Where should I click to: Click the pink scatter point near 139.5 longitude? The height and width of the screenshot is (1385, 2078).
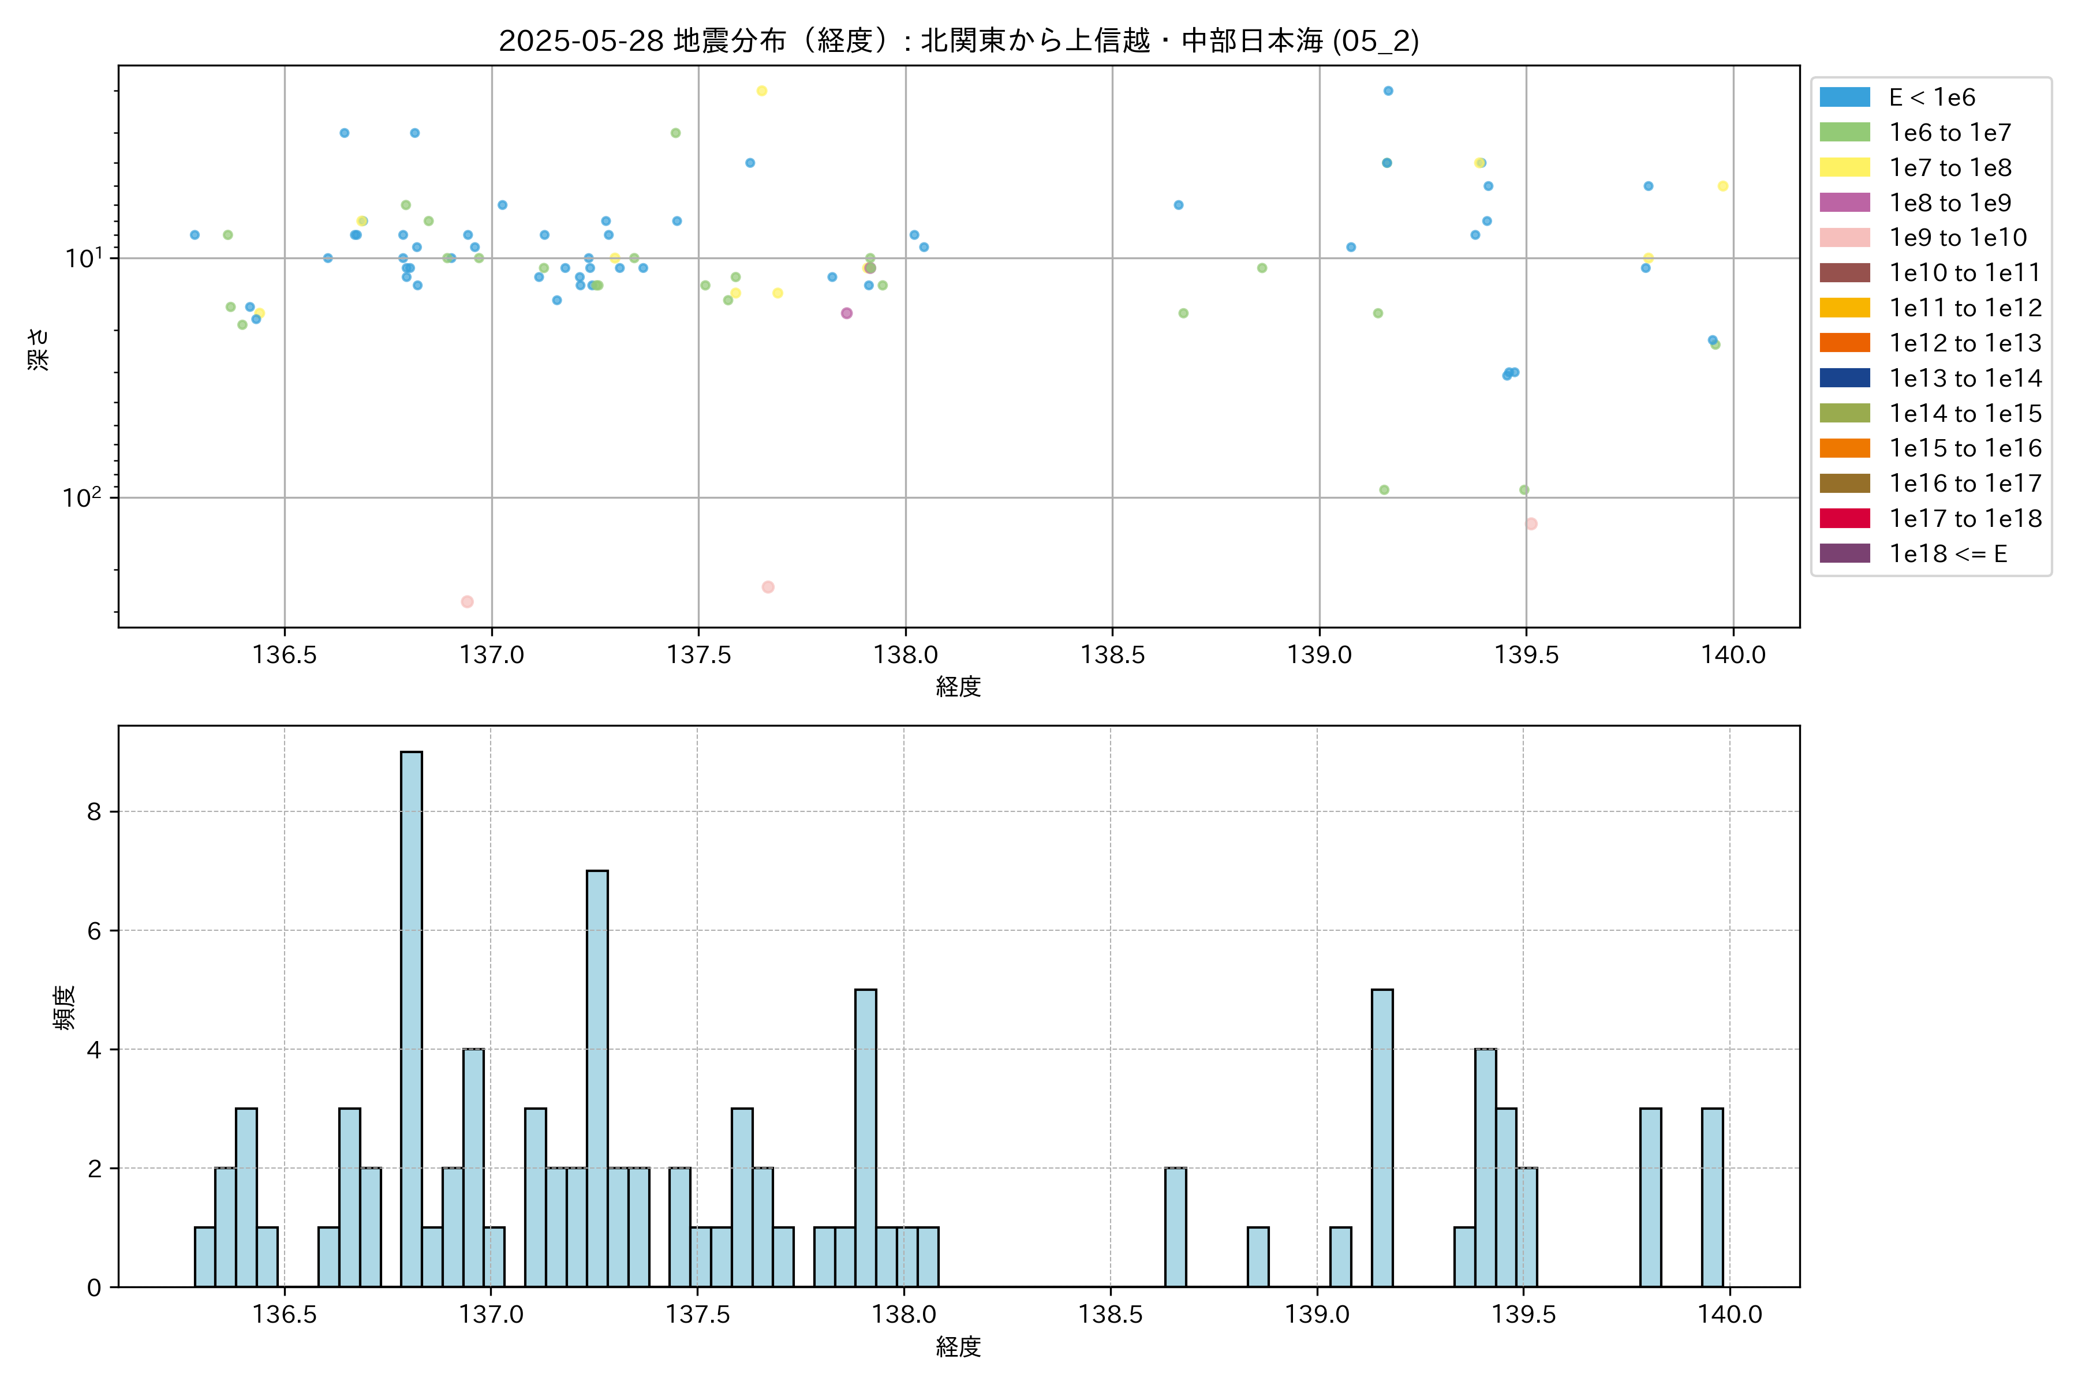pyautogui.click(x=1531, y=524)
